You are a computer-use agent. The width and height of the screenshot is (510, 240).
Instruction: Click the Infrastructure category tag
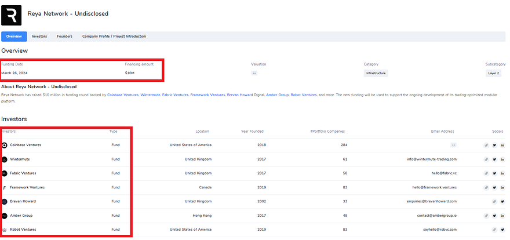(376, 73)
